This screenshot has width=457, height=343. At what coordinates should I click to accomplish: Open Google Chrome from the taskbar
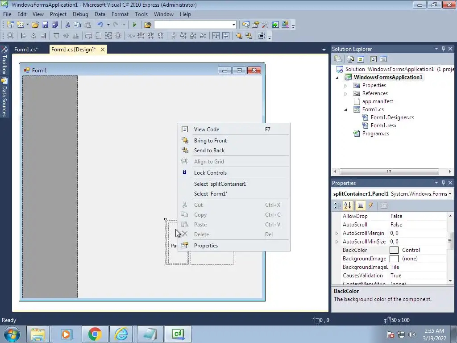95,334
